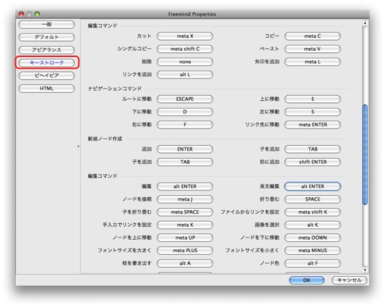The height and width of the screenshot is (307, 385).
Task: Confirm settings with the OK button
Action: click(306, 280)
